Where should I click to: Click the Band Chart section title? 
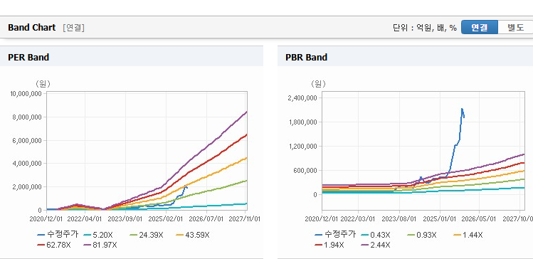[31, 28]
